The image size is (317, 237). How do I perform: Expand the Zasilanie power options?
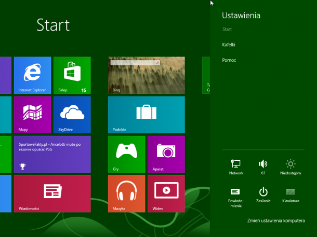pyautogui.click(x=263, y=194)
